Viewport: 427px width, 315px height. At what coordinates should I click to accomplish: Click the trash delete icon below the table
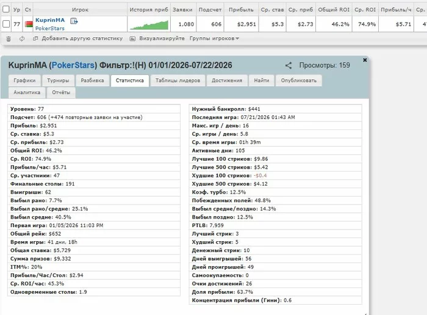pos(9,39)
